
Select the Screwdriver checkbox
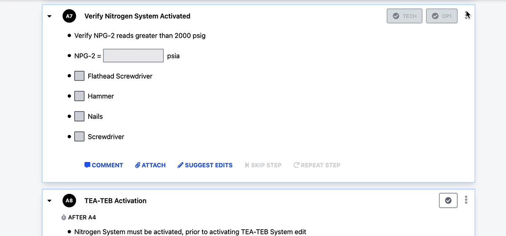tap(79, 137)
